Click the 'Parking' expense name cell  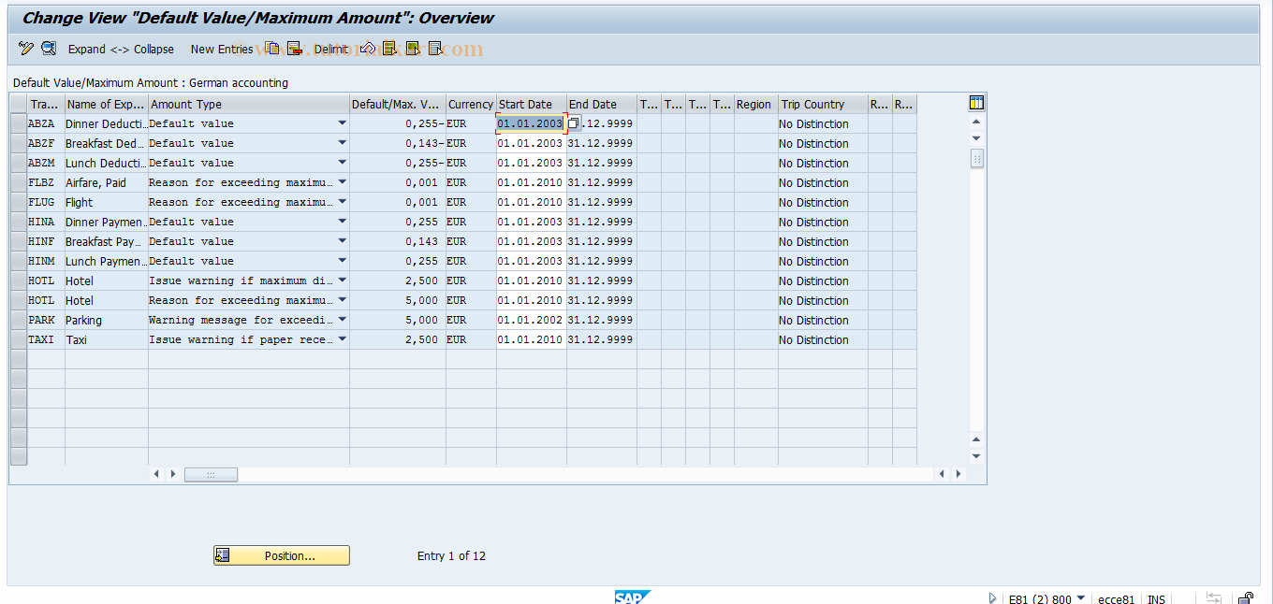point(106,320)
